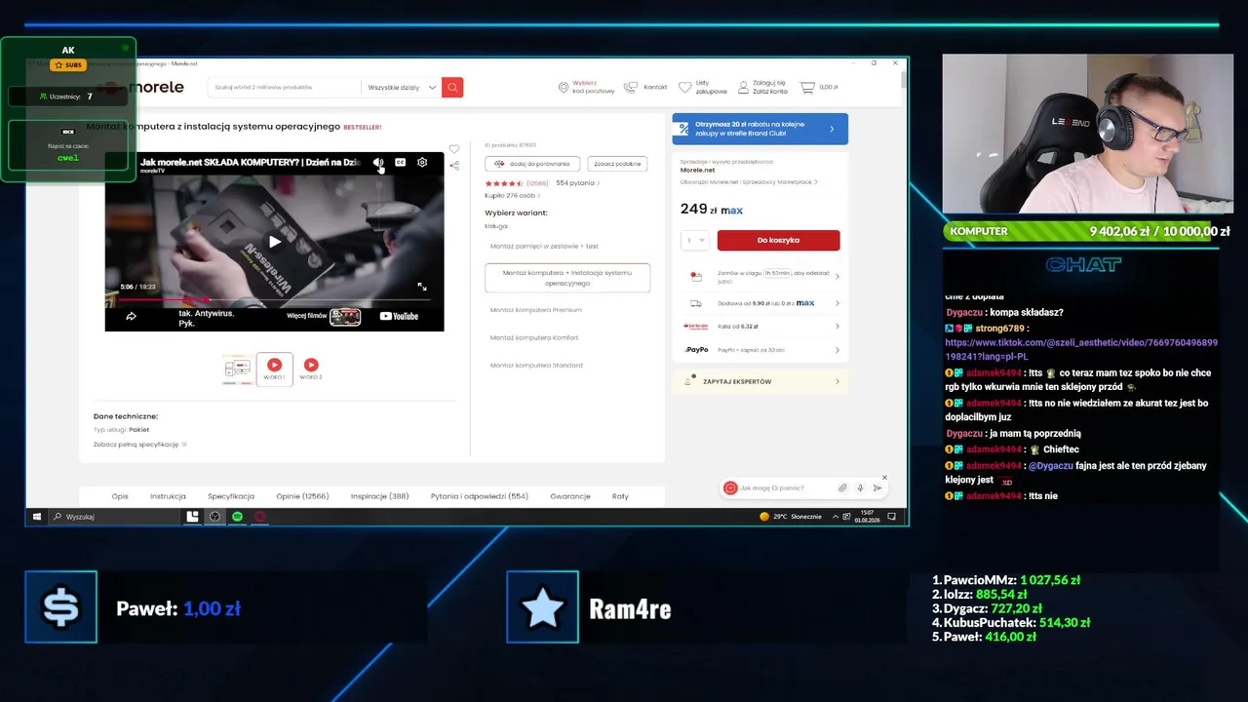Expand the order-time pickup row
Screen dimensions: 1248x702
(x=760, y=276)
